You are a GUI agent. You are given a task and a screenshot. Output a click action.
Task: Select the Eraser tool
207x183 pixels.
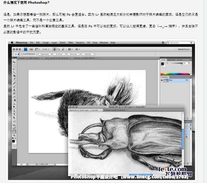(14, 97)
